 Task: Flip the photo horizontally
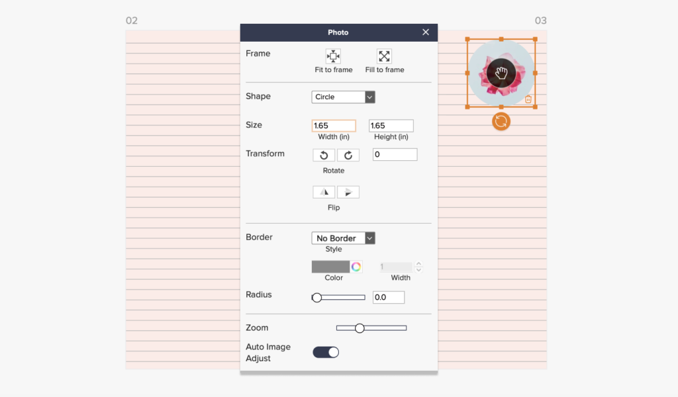coord(323,192)
